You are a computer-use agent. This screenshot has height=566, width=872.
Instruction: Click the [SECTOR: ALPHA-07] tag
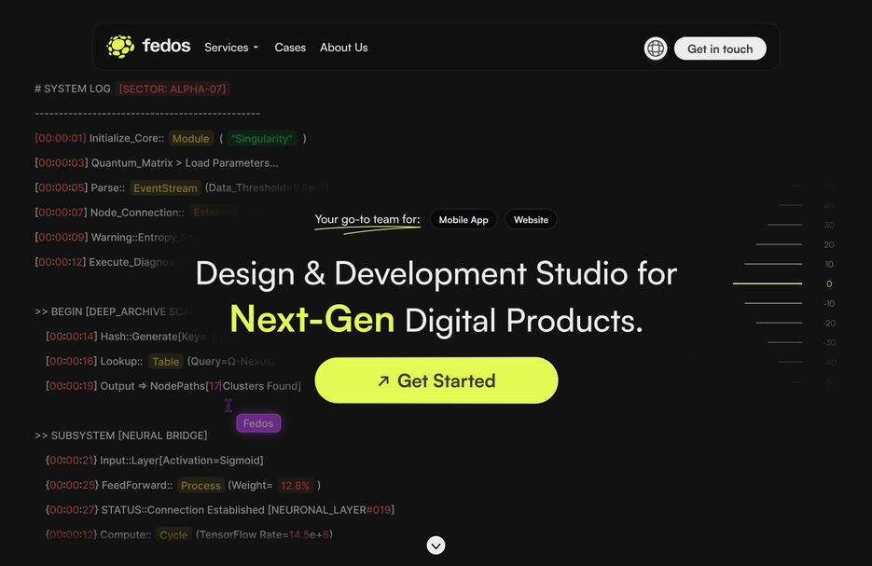tap(173, 89)
